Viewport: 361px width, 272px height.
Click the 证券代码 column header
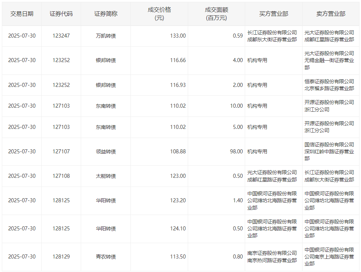click(x=61, y=14)
